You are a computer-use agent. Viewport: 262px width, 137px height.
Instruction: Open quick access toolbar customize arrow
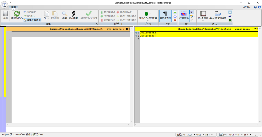(x=10, y=3)
